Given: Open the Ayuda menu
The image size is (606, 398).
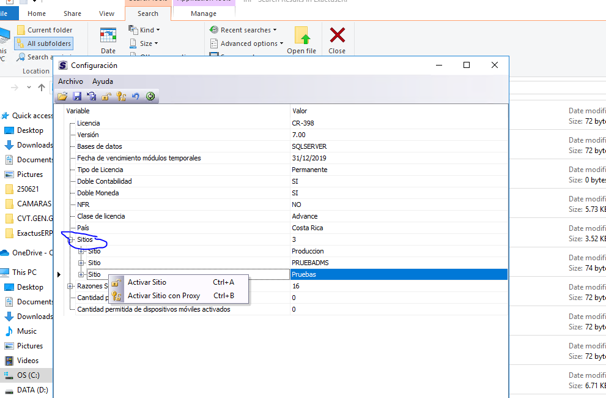Looking at the screenshot, I should coord(102,81).
